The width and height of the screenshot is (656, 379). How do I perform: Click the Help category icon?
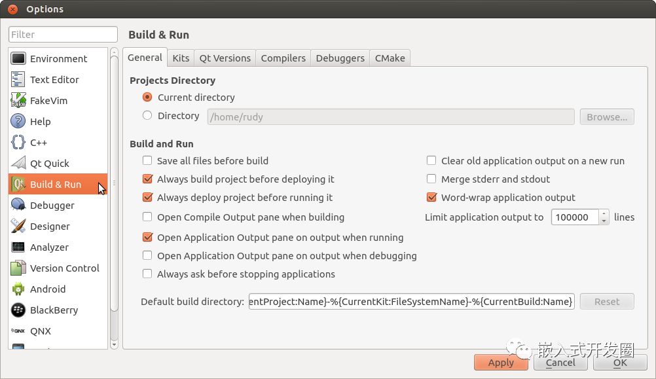click(18, 121)
